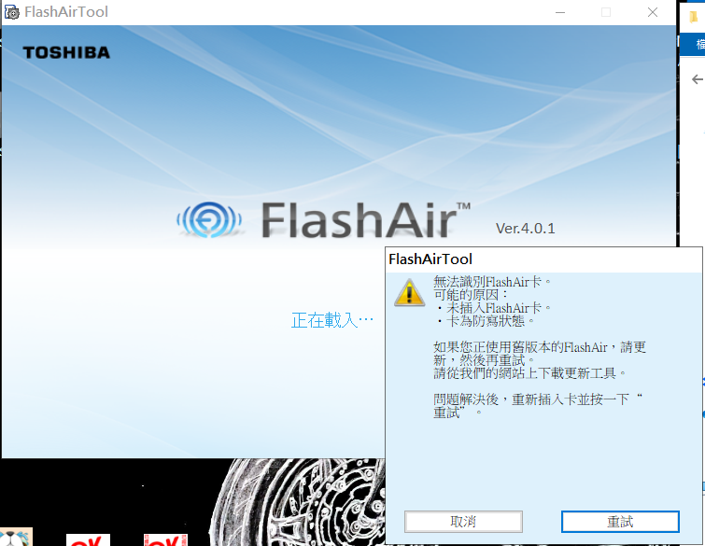Click the 無法識別FlashAir卡 error message text
705x546 pixels.
tap(492, 282)
